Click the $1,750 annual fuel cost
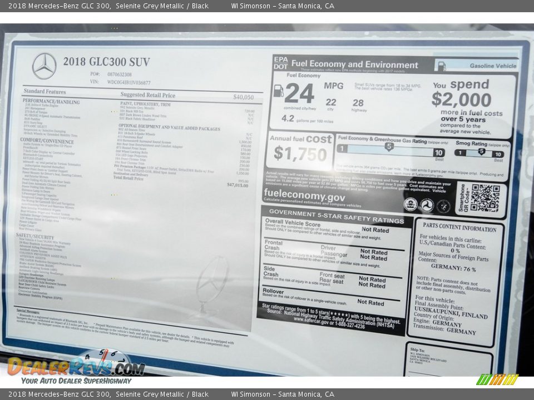This screenshot has height=400, width=534. click(x=300, y=154)
